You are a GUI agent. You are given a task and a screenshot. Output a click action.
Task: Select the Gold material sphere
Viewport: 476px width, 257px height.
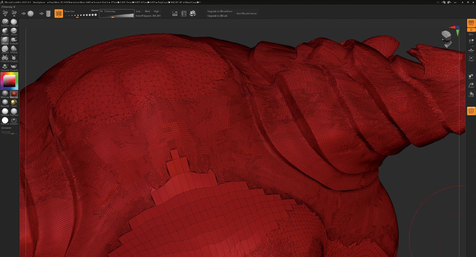(x=14, y=102)
